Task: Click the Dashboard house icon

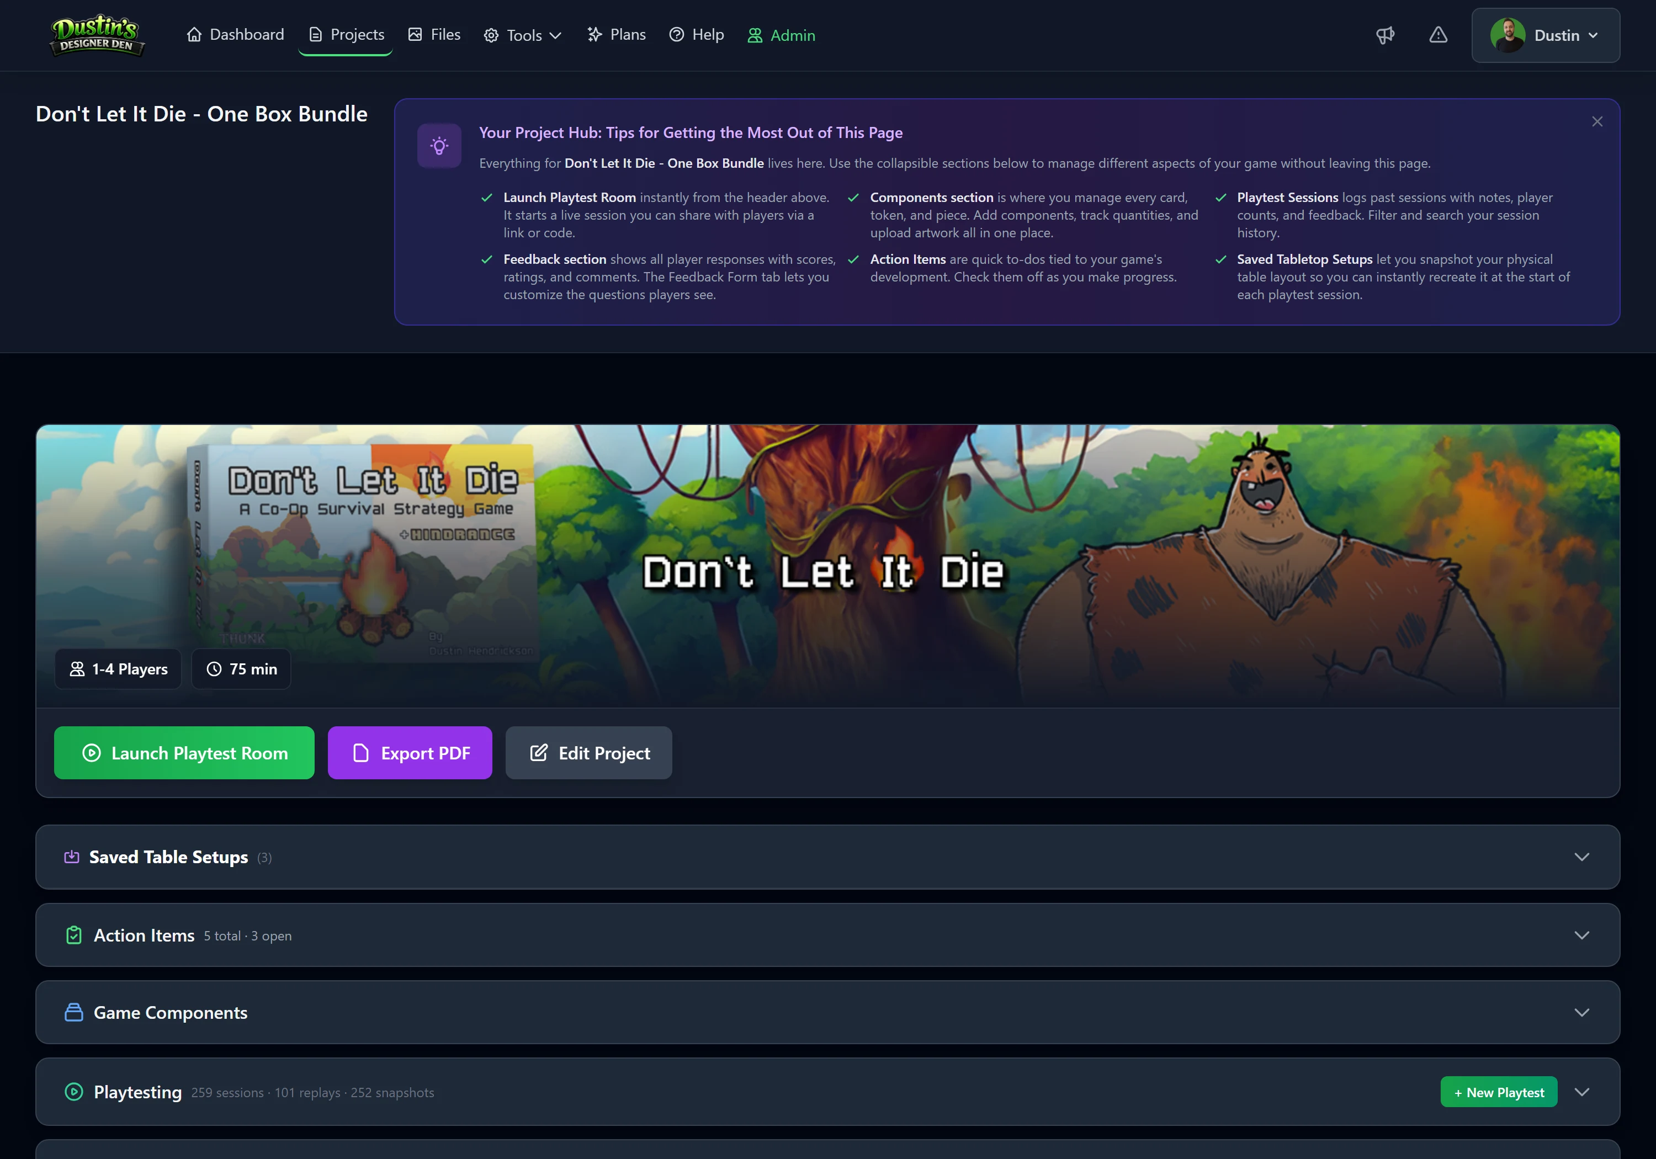Action: 194,35
